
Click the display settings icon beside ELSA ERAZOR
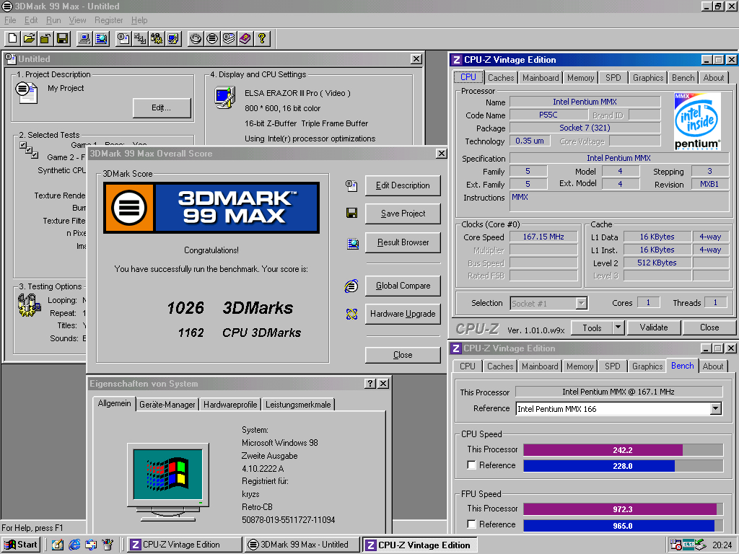pyautogui.click(x=225, y=97)
